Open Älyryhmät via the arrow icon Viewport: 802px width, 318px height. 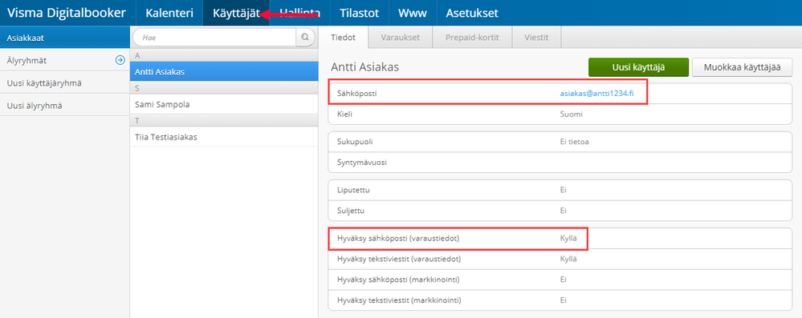tap(120, 60)
